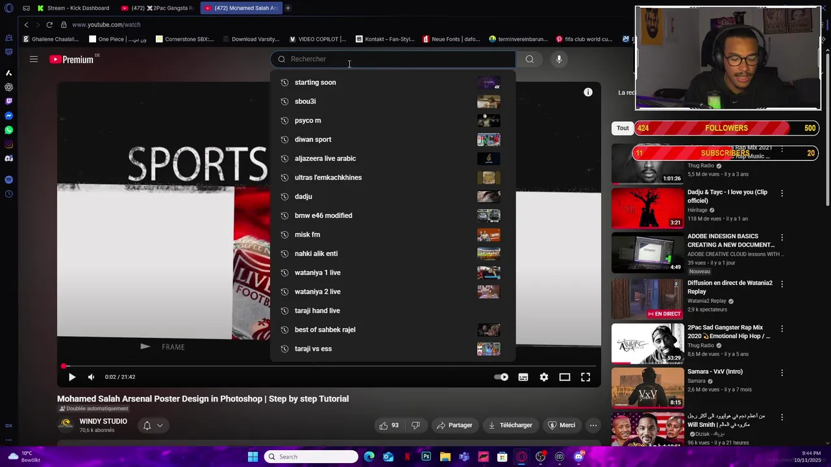Screen dimensions: 831x467
Task: Open the VIDEO COPILOT bookmark
Action: tap(317, 39)
